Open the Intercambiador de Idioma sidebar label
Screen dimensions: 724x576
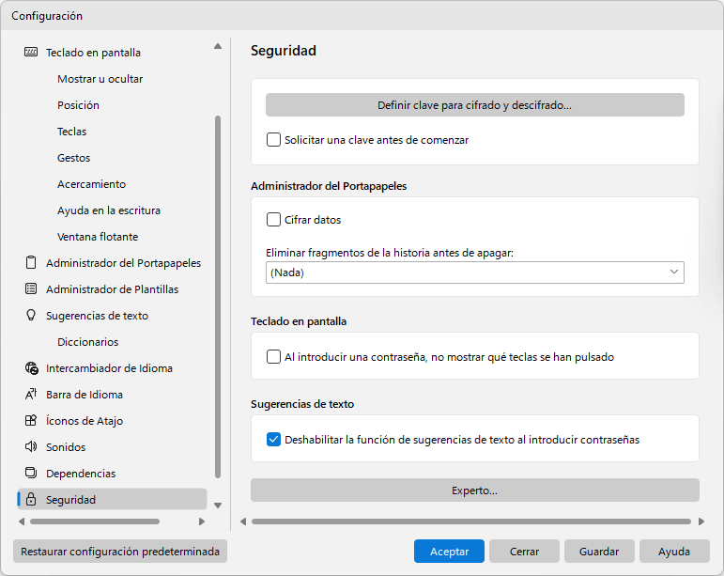(109, 368)
